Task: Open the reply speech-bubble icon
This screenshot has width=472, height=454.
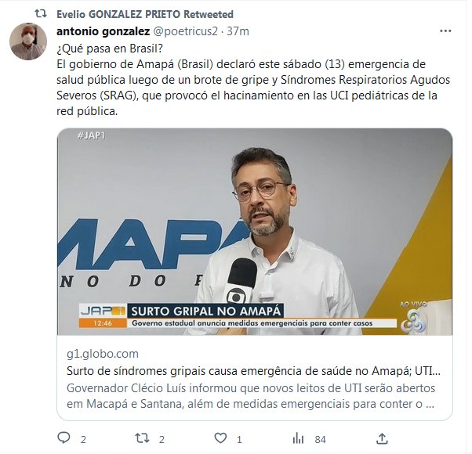Action: pos(64,438)
